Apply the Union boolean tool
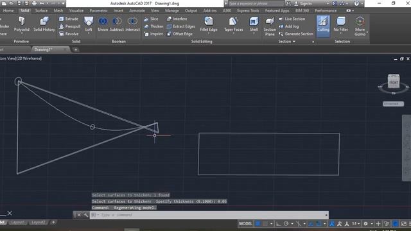Viewport: 411px width, 231px height. point(103,24)
